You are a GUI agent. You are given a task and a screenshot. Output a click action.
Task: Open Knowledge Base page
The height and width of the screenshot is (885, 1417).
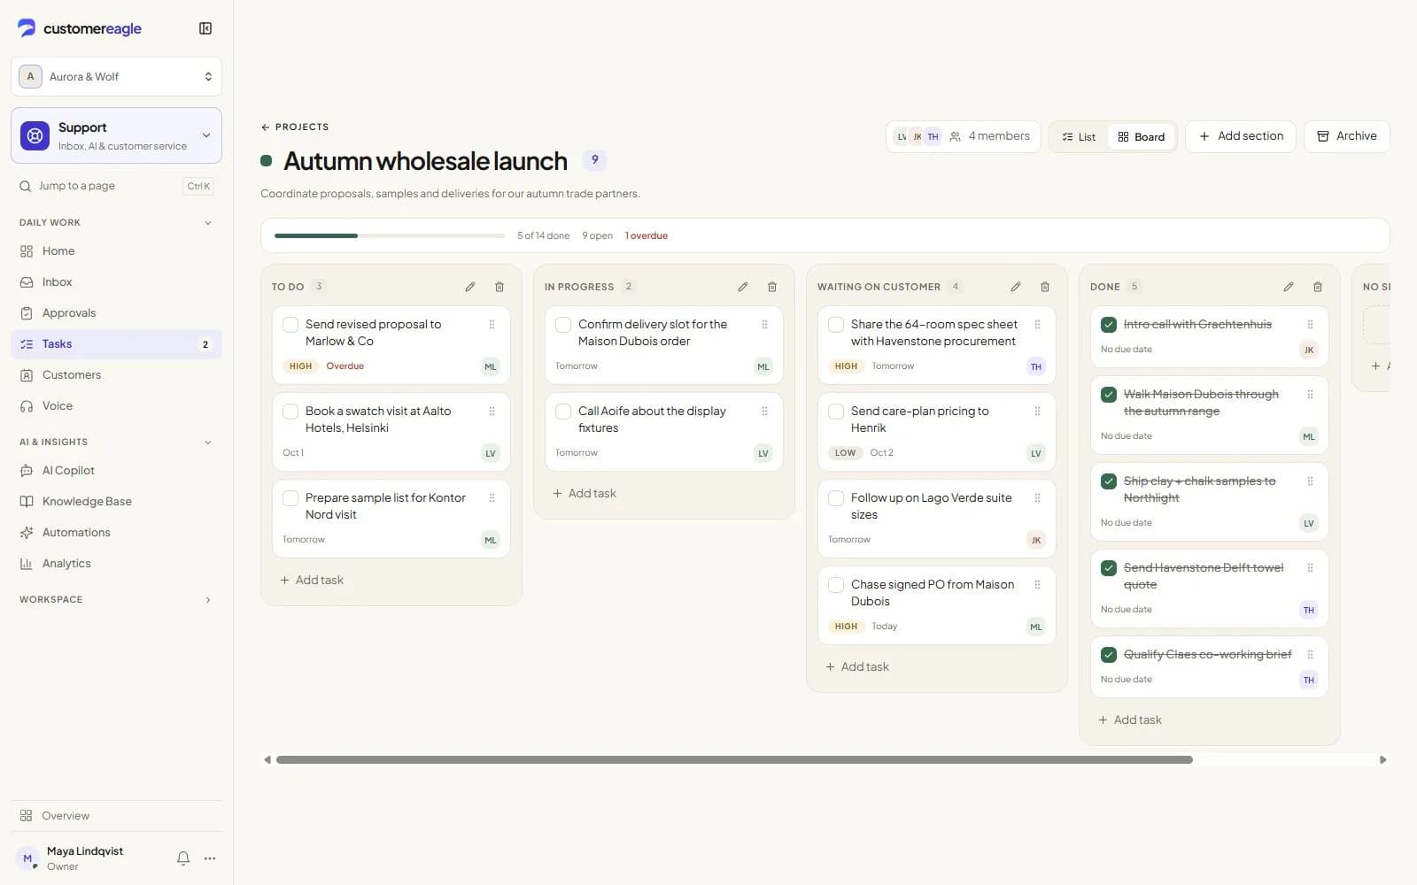click(x=116, y=502)
